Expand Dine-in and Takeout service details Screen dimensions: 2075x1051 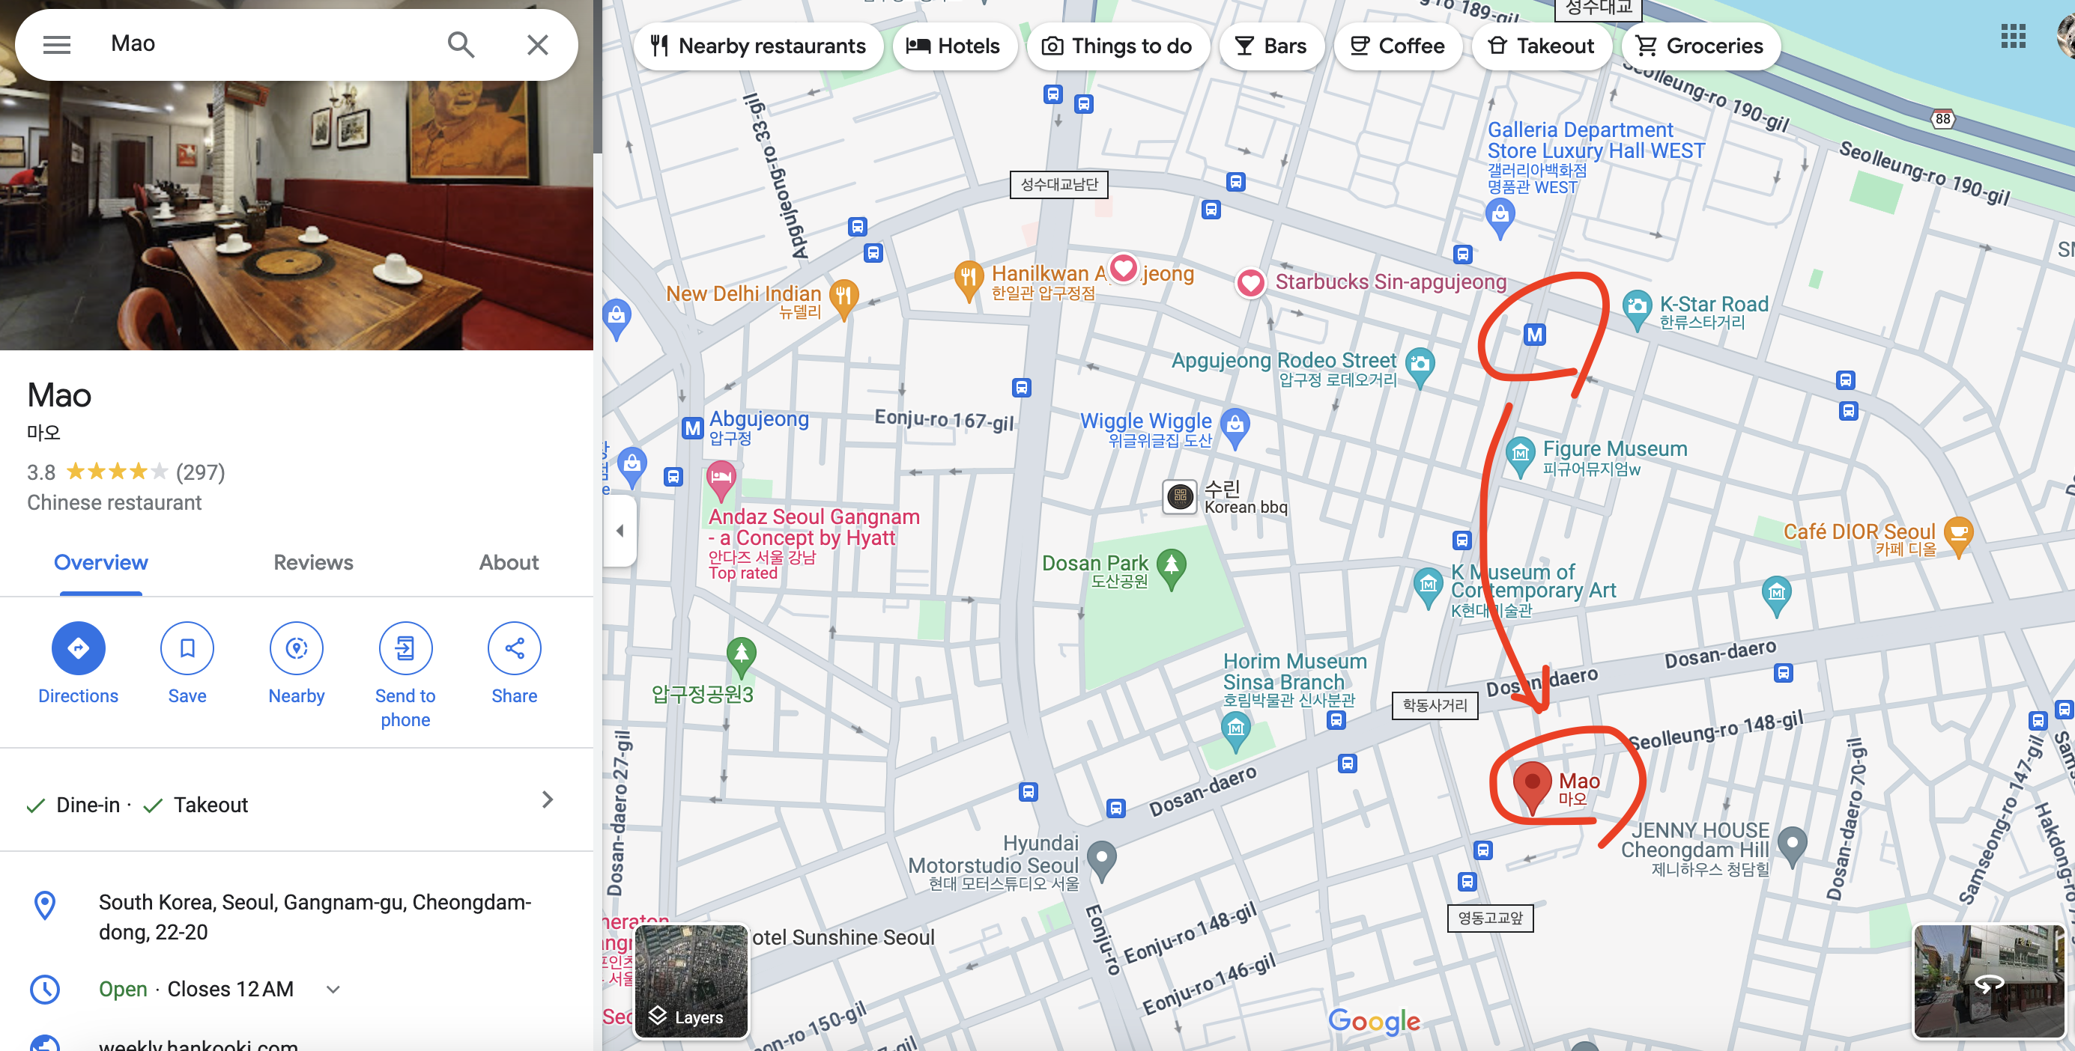pyautogui.click(x=547, y=800)
